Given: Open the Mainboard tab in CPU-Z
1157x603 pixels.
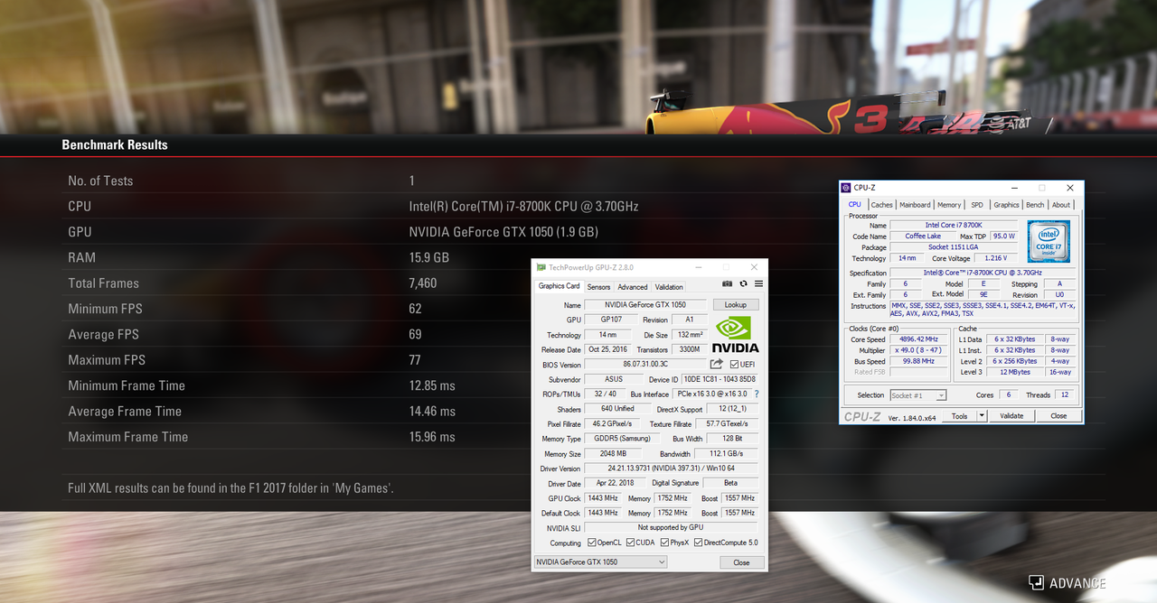Looking at the screenshot, I should pyautogui.click(x=915, y=205).
